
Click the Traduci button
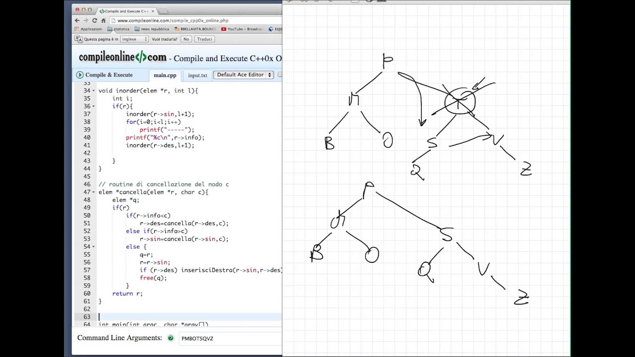[x=204, y=39]
